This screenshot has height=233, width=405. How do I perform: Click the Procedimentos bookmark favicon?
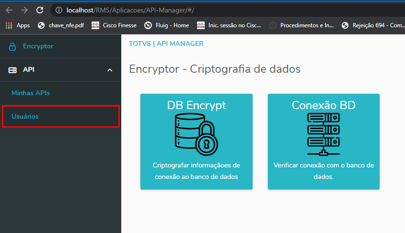click(273, 25)
